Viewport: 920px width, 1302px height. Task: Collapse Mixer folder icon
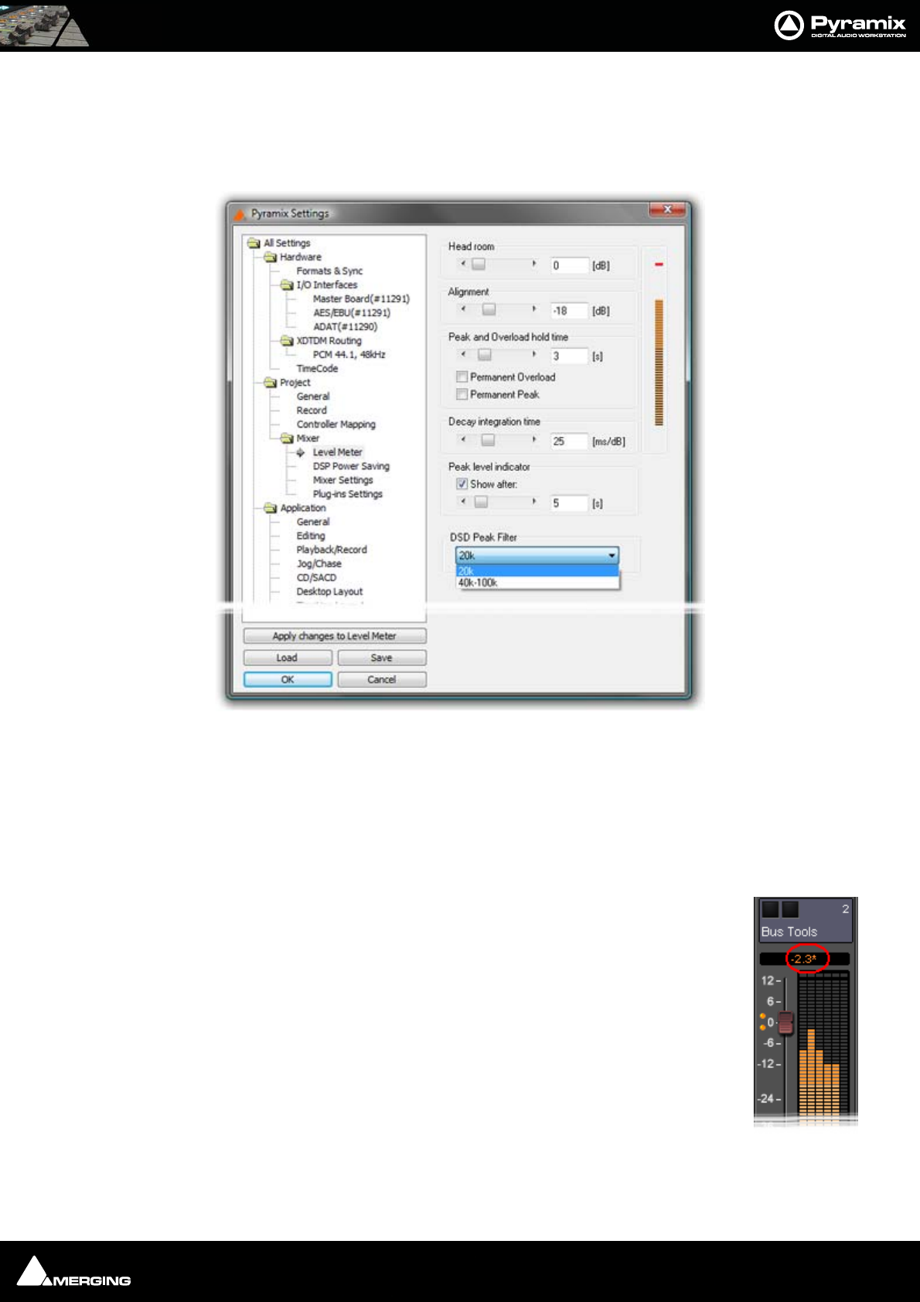pos(287,438)
